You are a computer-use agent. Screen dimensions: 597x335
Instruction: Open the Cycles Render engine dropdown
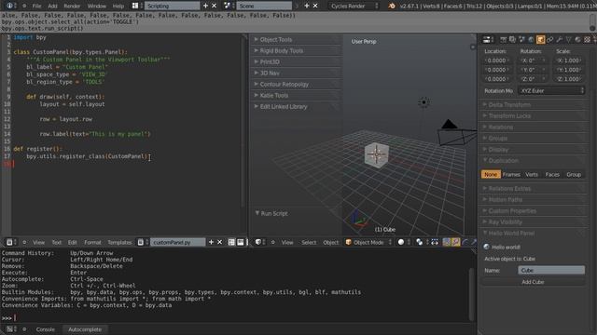[x=354, y=6]
